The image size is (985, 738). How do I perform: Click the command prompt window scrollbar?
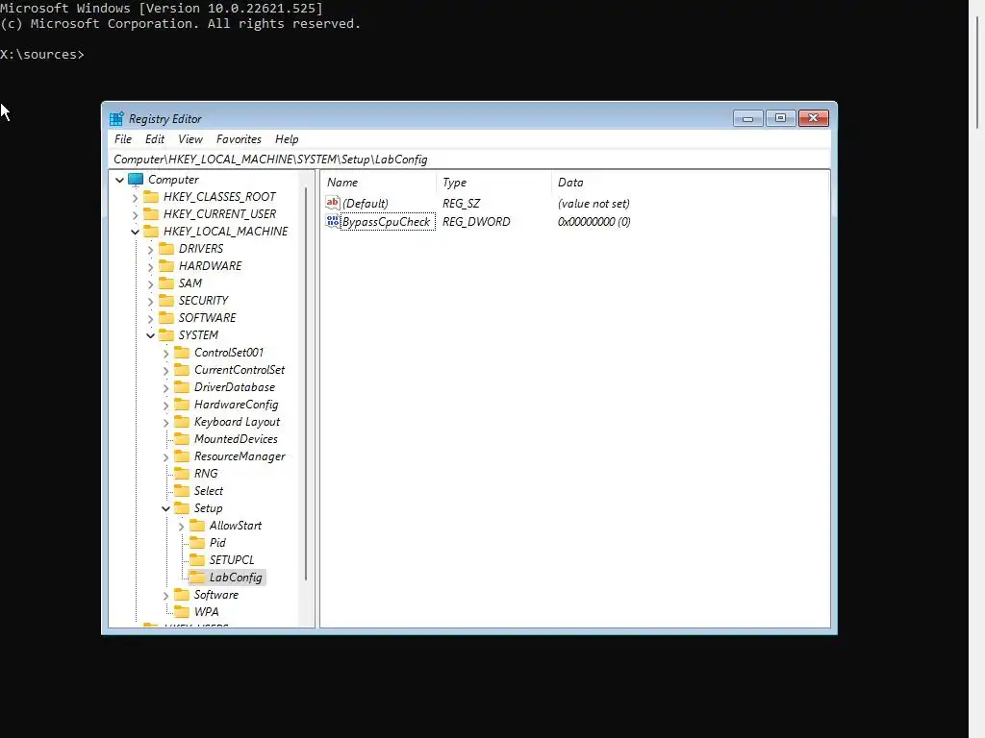[977, 72]
